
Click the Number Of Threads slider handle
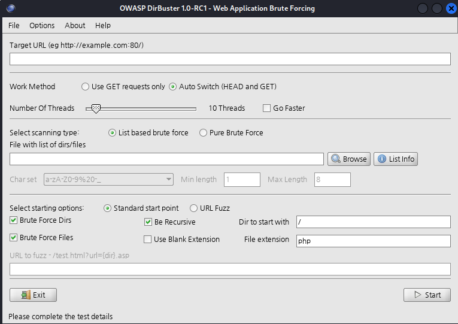(96, 108)
